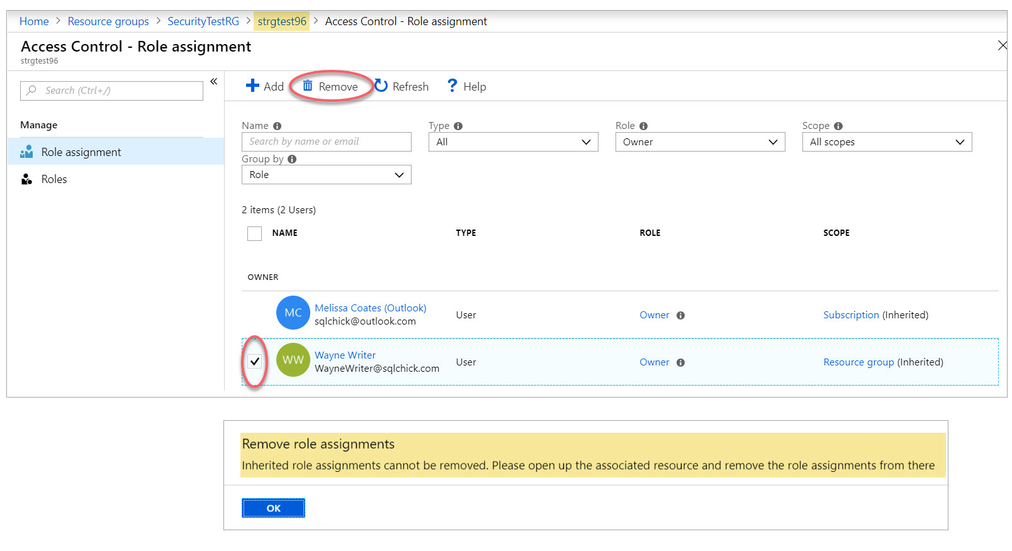Click the OWNER group heading

[263, 277]
